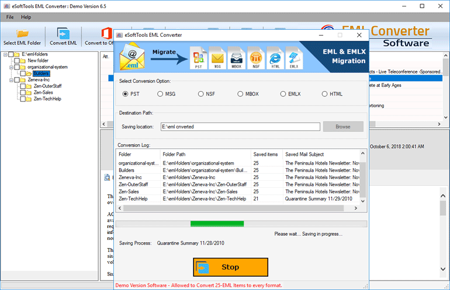Click the Builders row in conversion log
Image resolution: width=450 pixels, height=290 pixels.
pyautogui.click(x=238, y=170)
